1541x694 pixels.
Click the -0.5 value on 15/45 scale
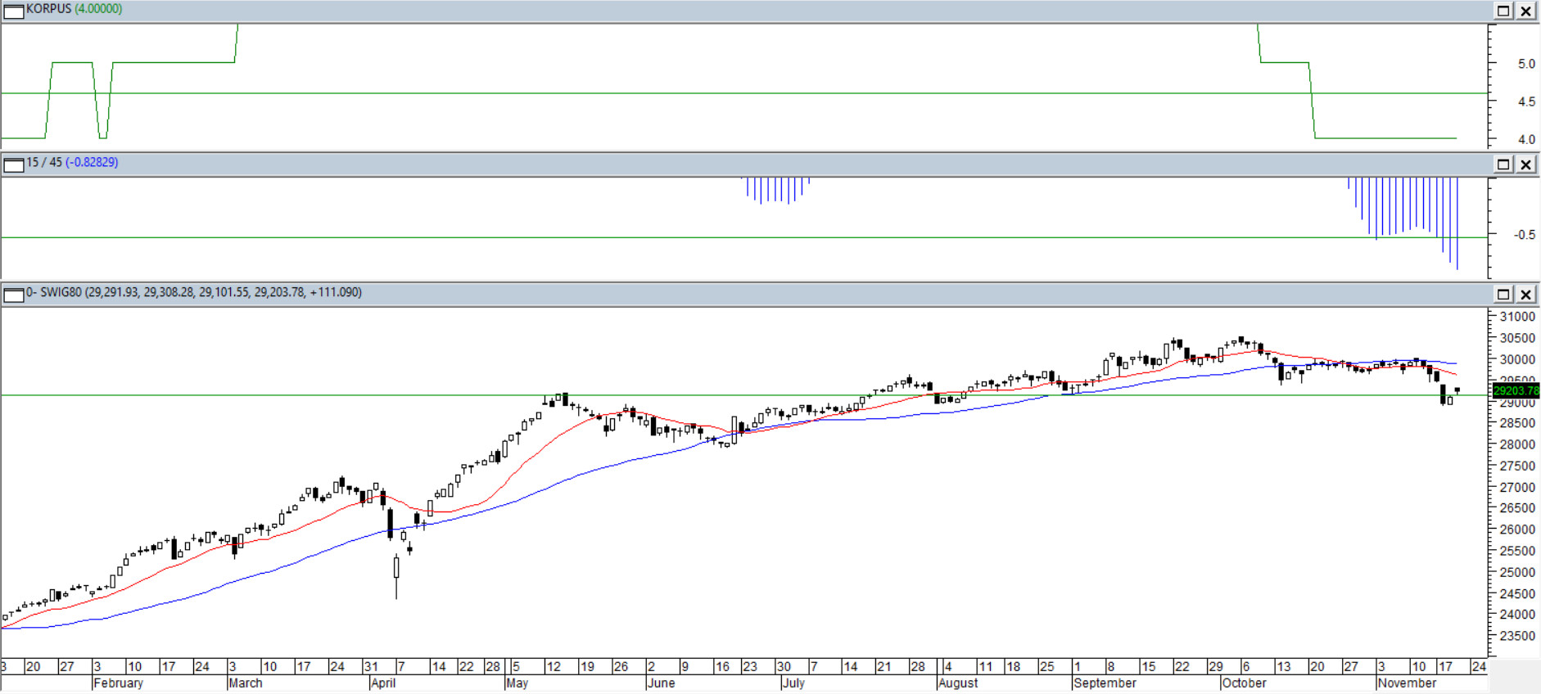pyautogui.click(x=1524, y=235)
